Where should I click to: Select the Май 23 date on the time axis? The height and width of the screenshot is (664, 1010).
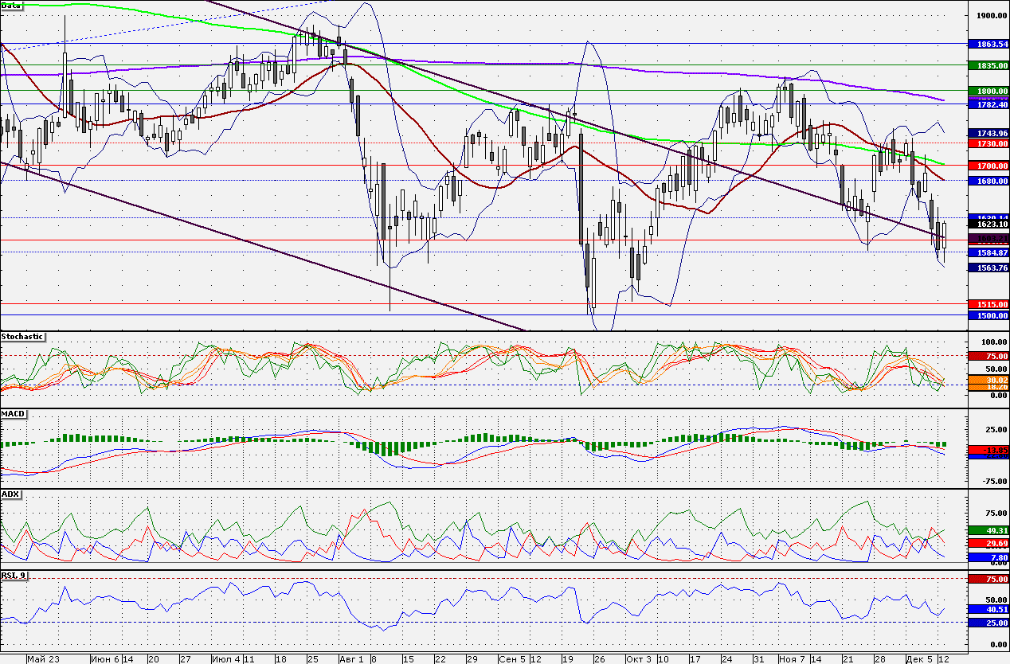click(43, 659)
